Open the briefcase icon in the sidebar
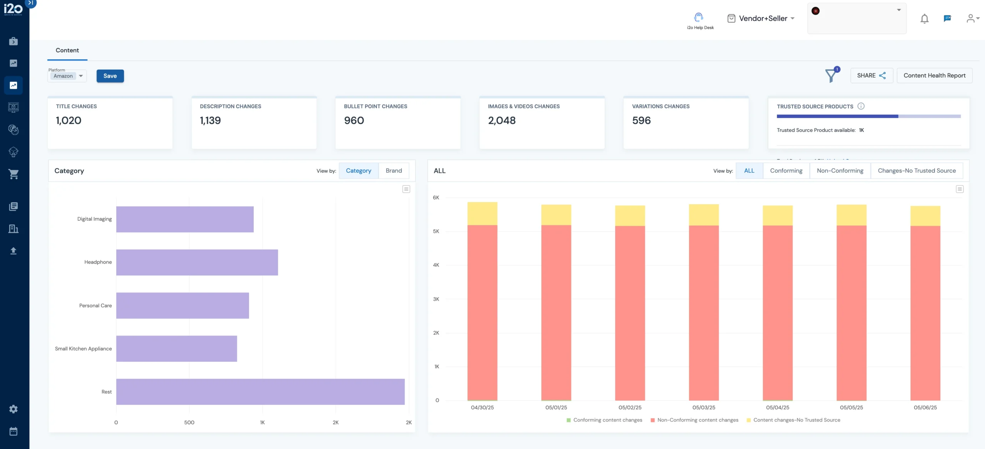Image resolution: width=985 pixels, height=449 pixels. (x=13, y=41)
